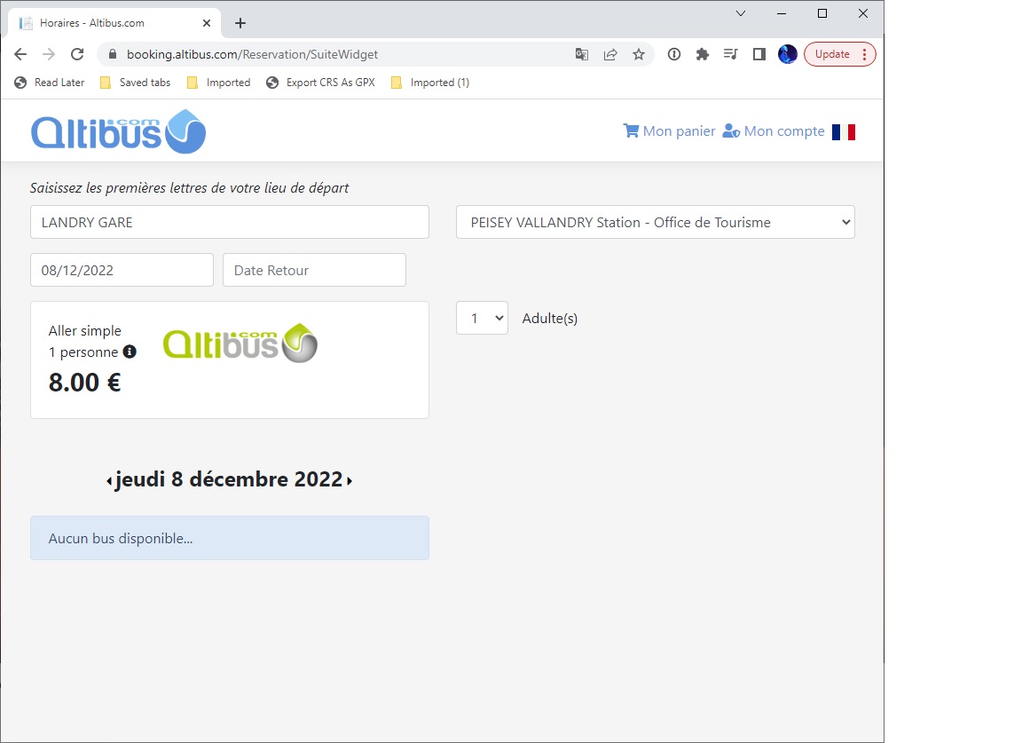
Task: Open a new browser tab
Action: coord(240,23)
